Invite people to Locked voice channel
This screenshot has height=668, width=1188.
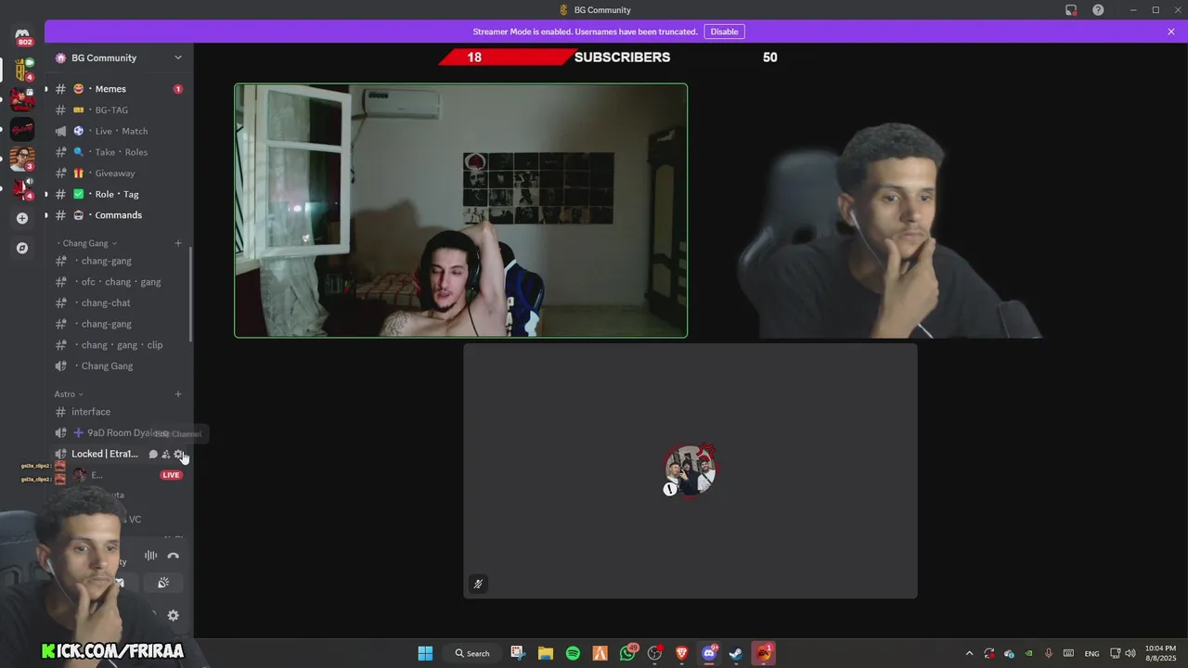click(166, 454)
